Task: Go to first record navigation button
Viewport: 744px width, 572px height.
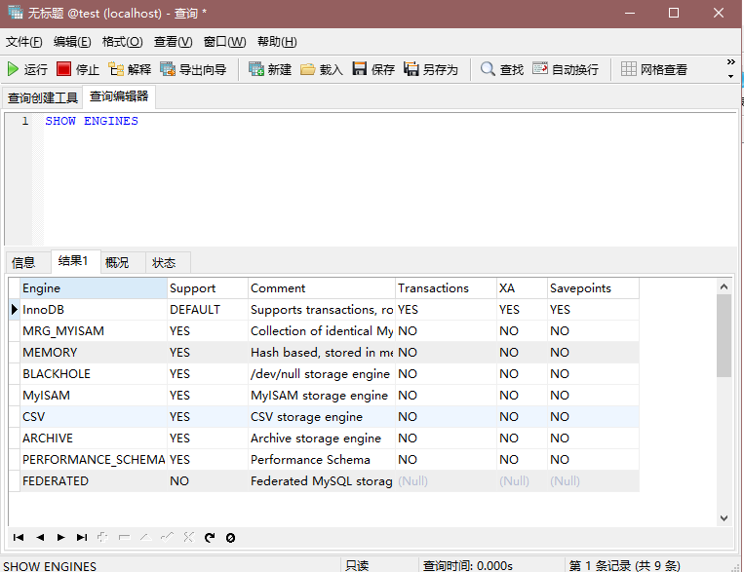Action: coord(19,537)
